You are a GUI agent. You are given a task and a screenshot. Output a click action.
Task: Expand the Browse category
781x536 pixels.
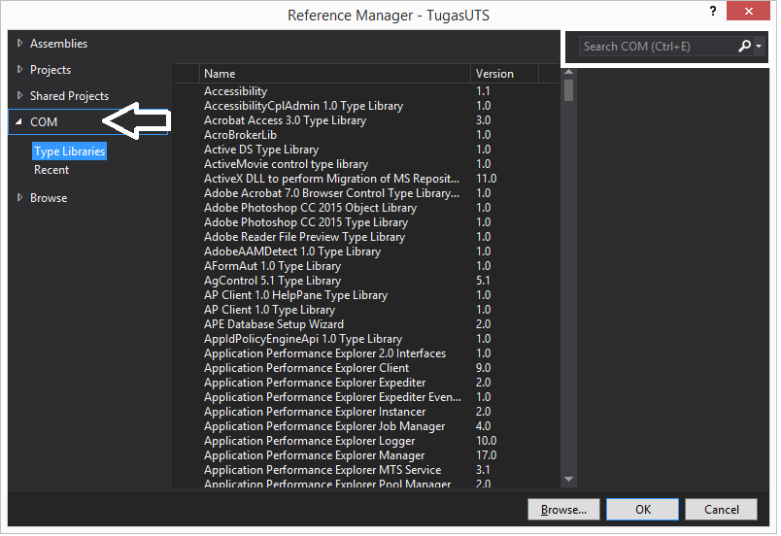[20, 197]
